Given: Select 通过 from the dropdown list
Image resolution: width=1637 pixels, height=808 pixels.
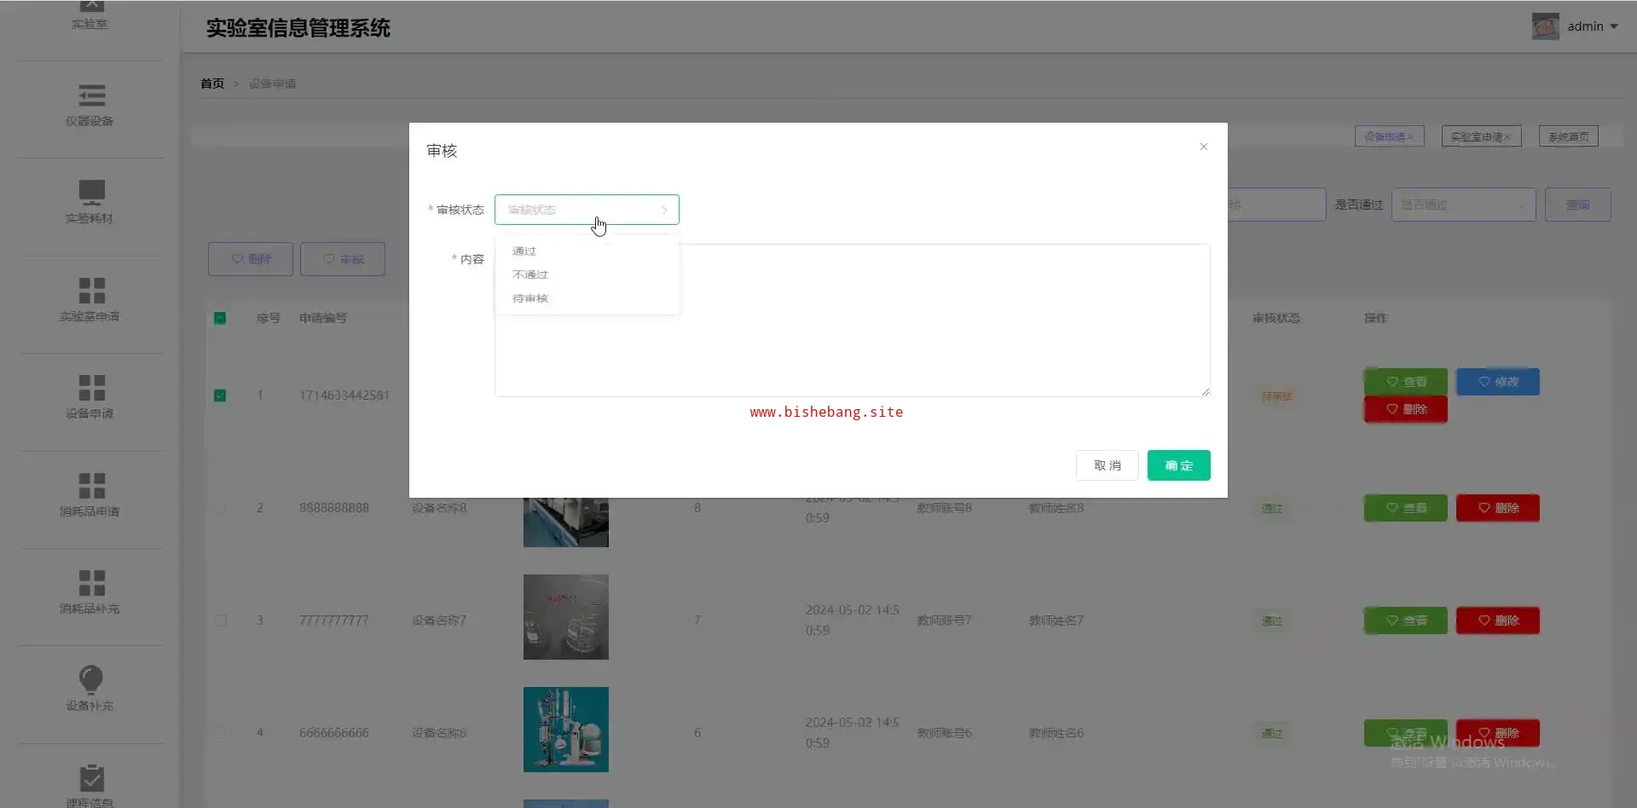Looking at the screenshot, I should 524,251.
